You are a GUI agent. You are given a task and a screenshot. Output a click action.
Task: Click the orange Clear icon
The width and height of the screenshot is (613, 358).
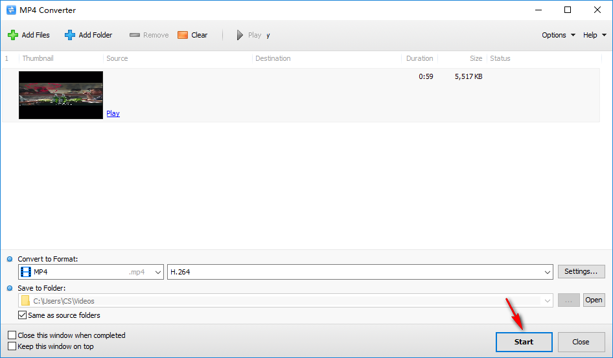(x=183, y=35)
